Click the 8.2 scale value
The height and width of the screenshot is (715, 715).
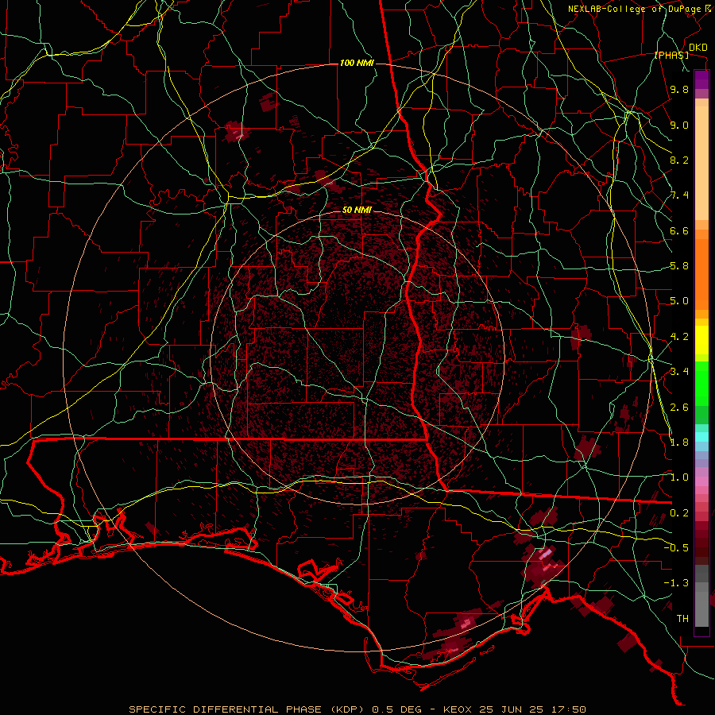click(x=679, y=160)
